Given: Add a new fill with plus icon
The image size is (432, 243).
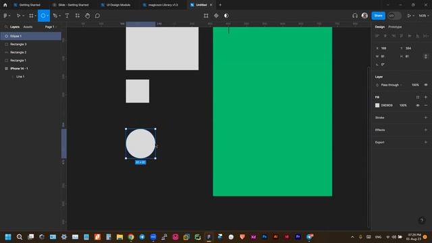Looking at the screenshot, I should click(x=426, y=97).
